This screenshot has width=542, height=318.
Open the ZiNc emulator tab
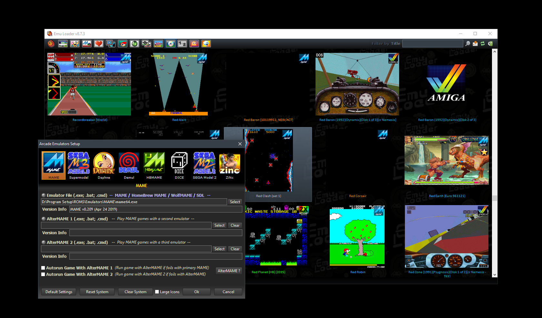point(230,165)
